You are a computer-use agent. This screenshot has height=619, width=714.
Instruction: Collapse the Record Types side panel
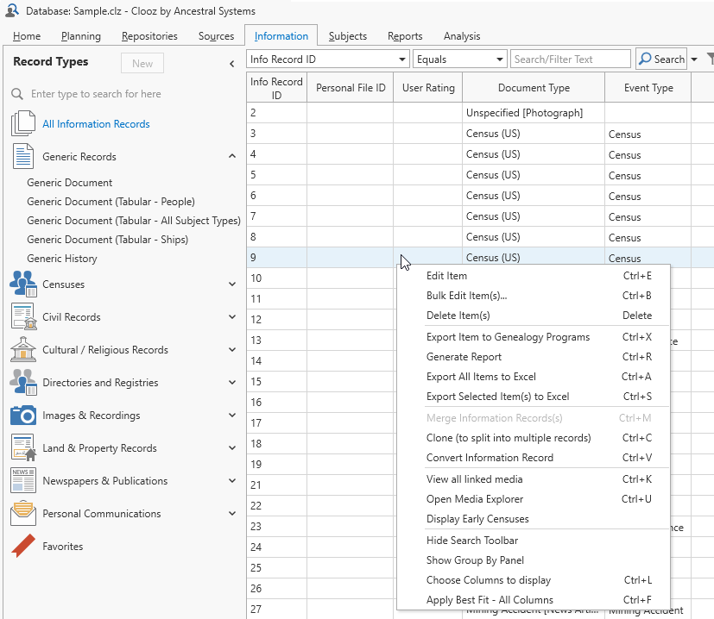(x=231, y=63)
